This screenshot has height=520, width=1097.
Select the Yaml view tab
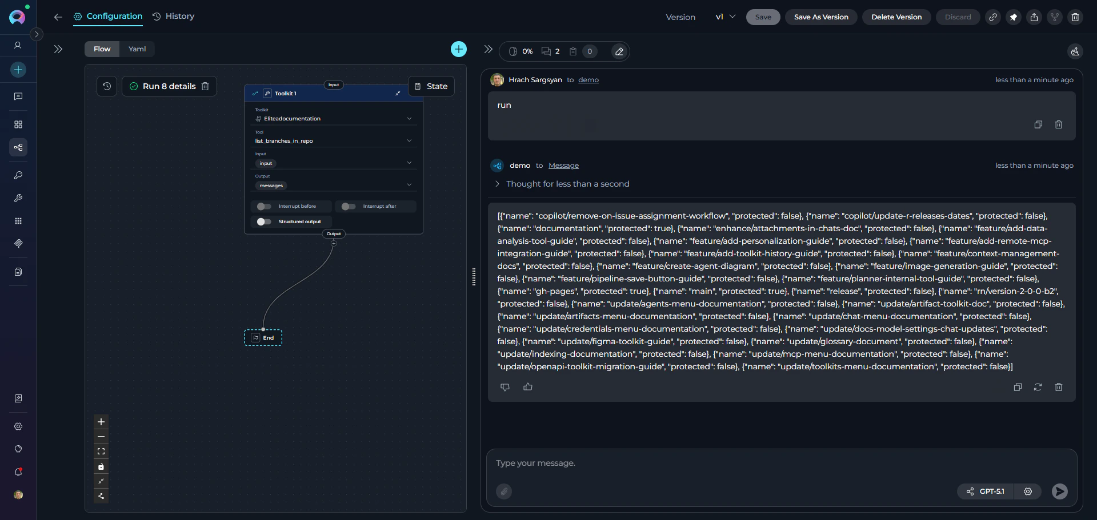(x=137, y=49)
